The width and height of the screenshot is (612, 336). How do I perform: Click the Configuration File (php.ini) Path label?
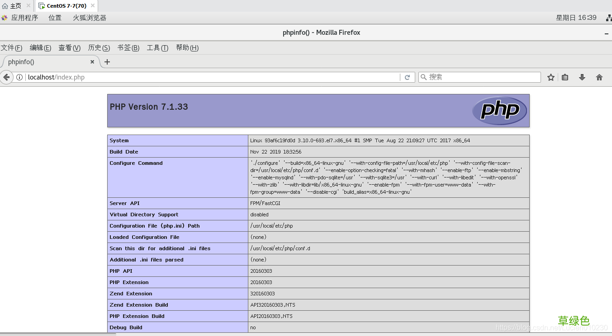coord(155,226)
